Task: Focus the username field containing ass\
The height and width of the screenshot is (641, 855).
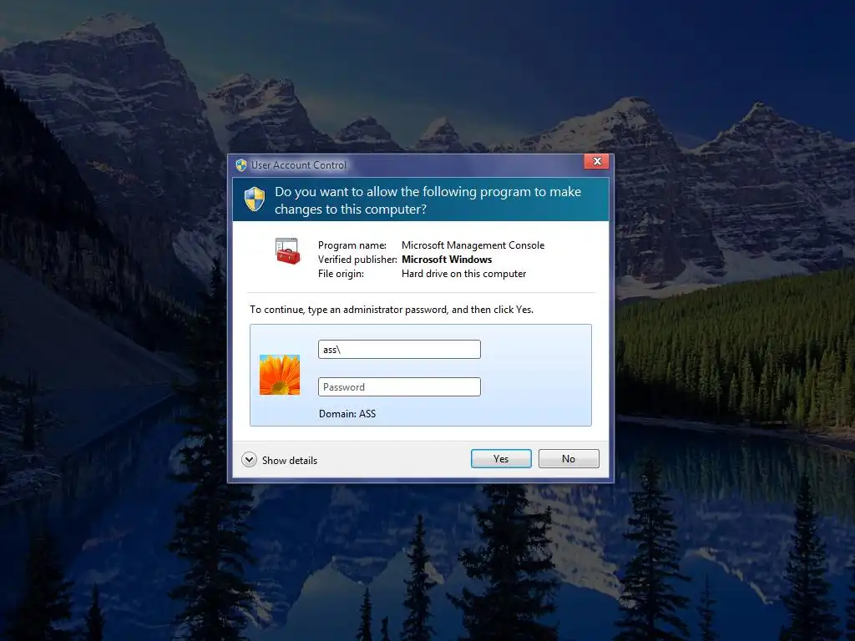Action: (399, 350)
